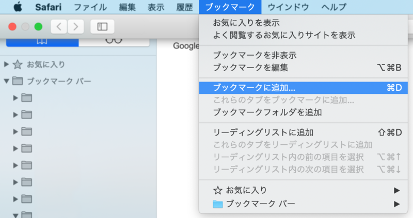Screen dimensions: 413x218
Task: Click the green fullscreen window button
Action: [38, 27]
